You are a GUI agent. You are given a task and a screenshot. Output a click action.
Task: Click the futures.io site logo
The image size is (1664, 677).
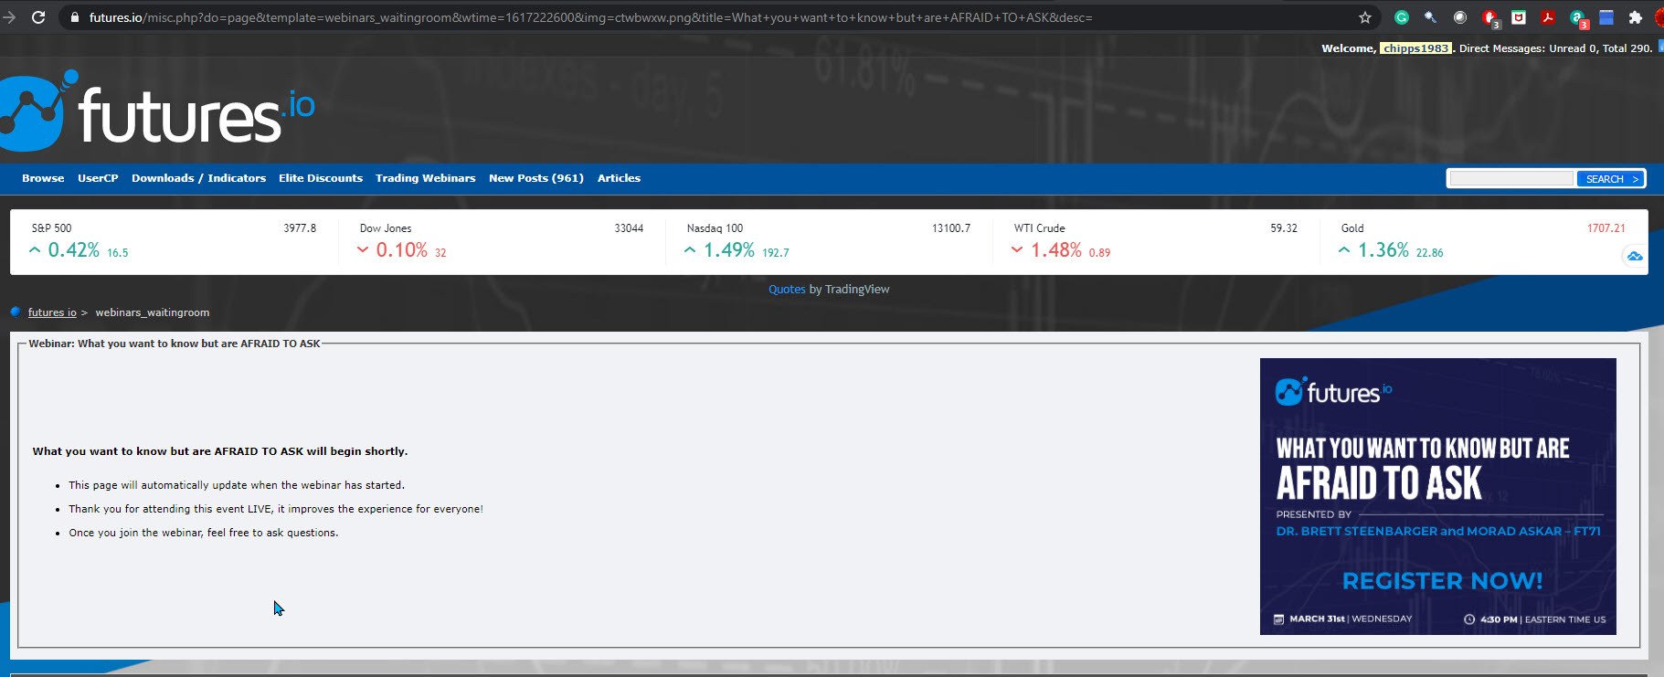click(157, 111)
